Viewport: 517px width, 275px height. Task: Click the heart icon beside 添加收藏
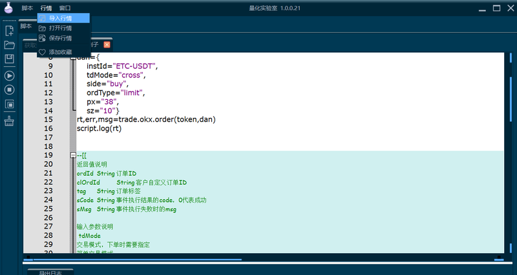coord(42,52)
